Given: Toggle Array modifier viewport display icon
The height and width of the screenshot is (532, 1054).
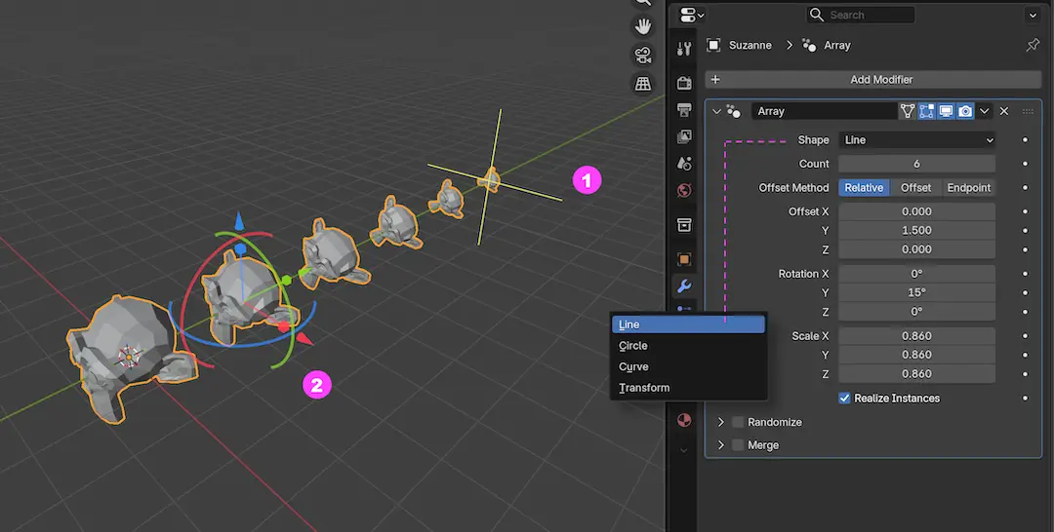Looking at the screenshot, I should point(946,111).
